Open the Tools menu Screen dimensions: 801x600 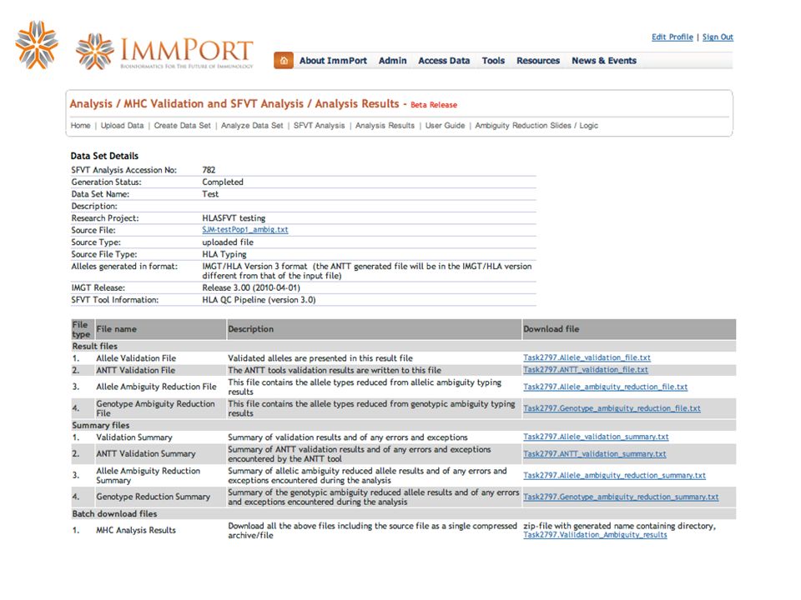(x=493, y=61)
